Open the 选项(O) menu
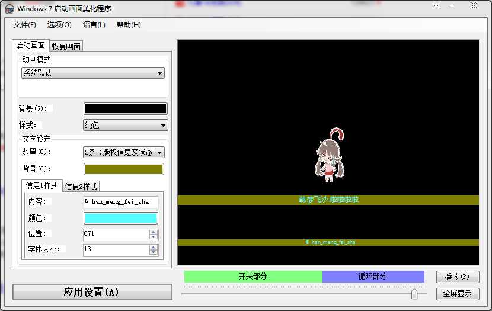This screenshot has height=311, width=492. coord(59,25)
